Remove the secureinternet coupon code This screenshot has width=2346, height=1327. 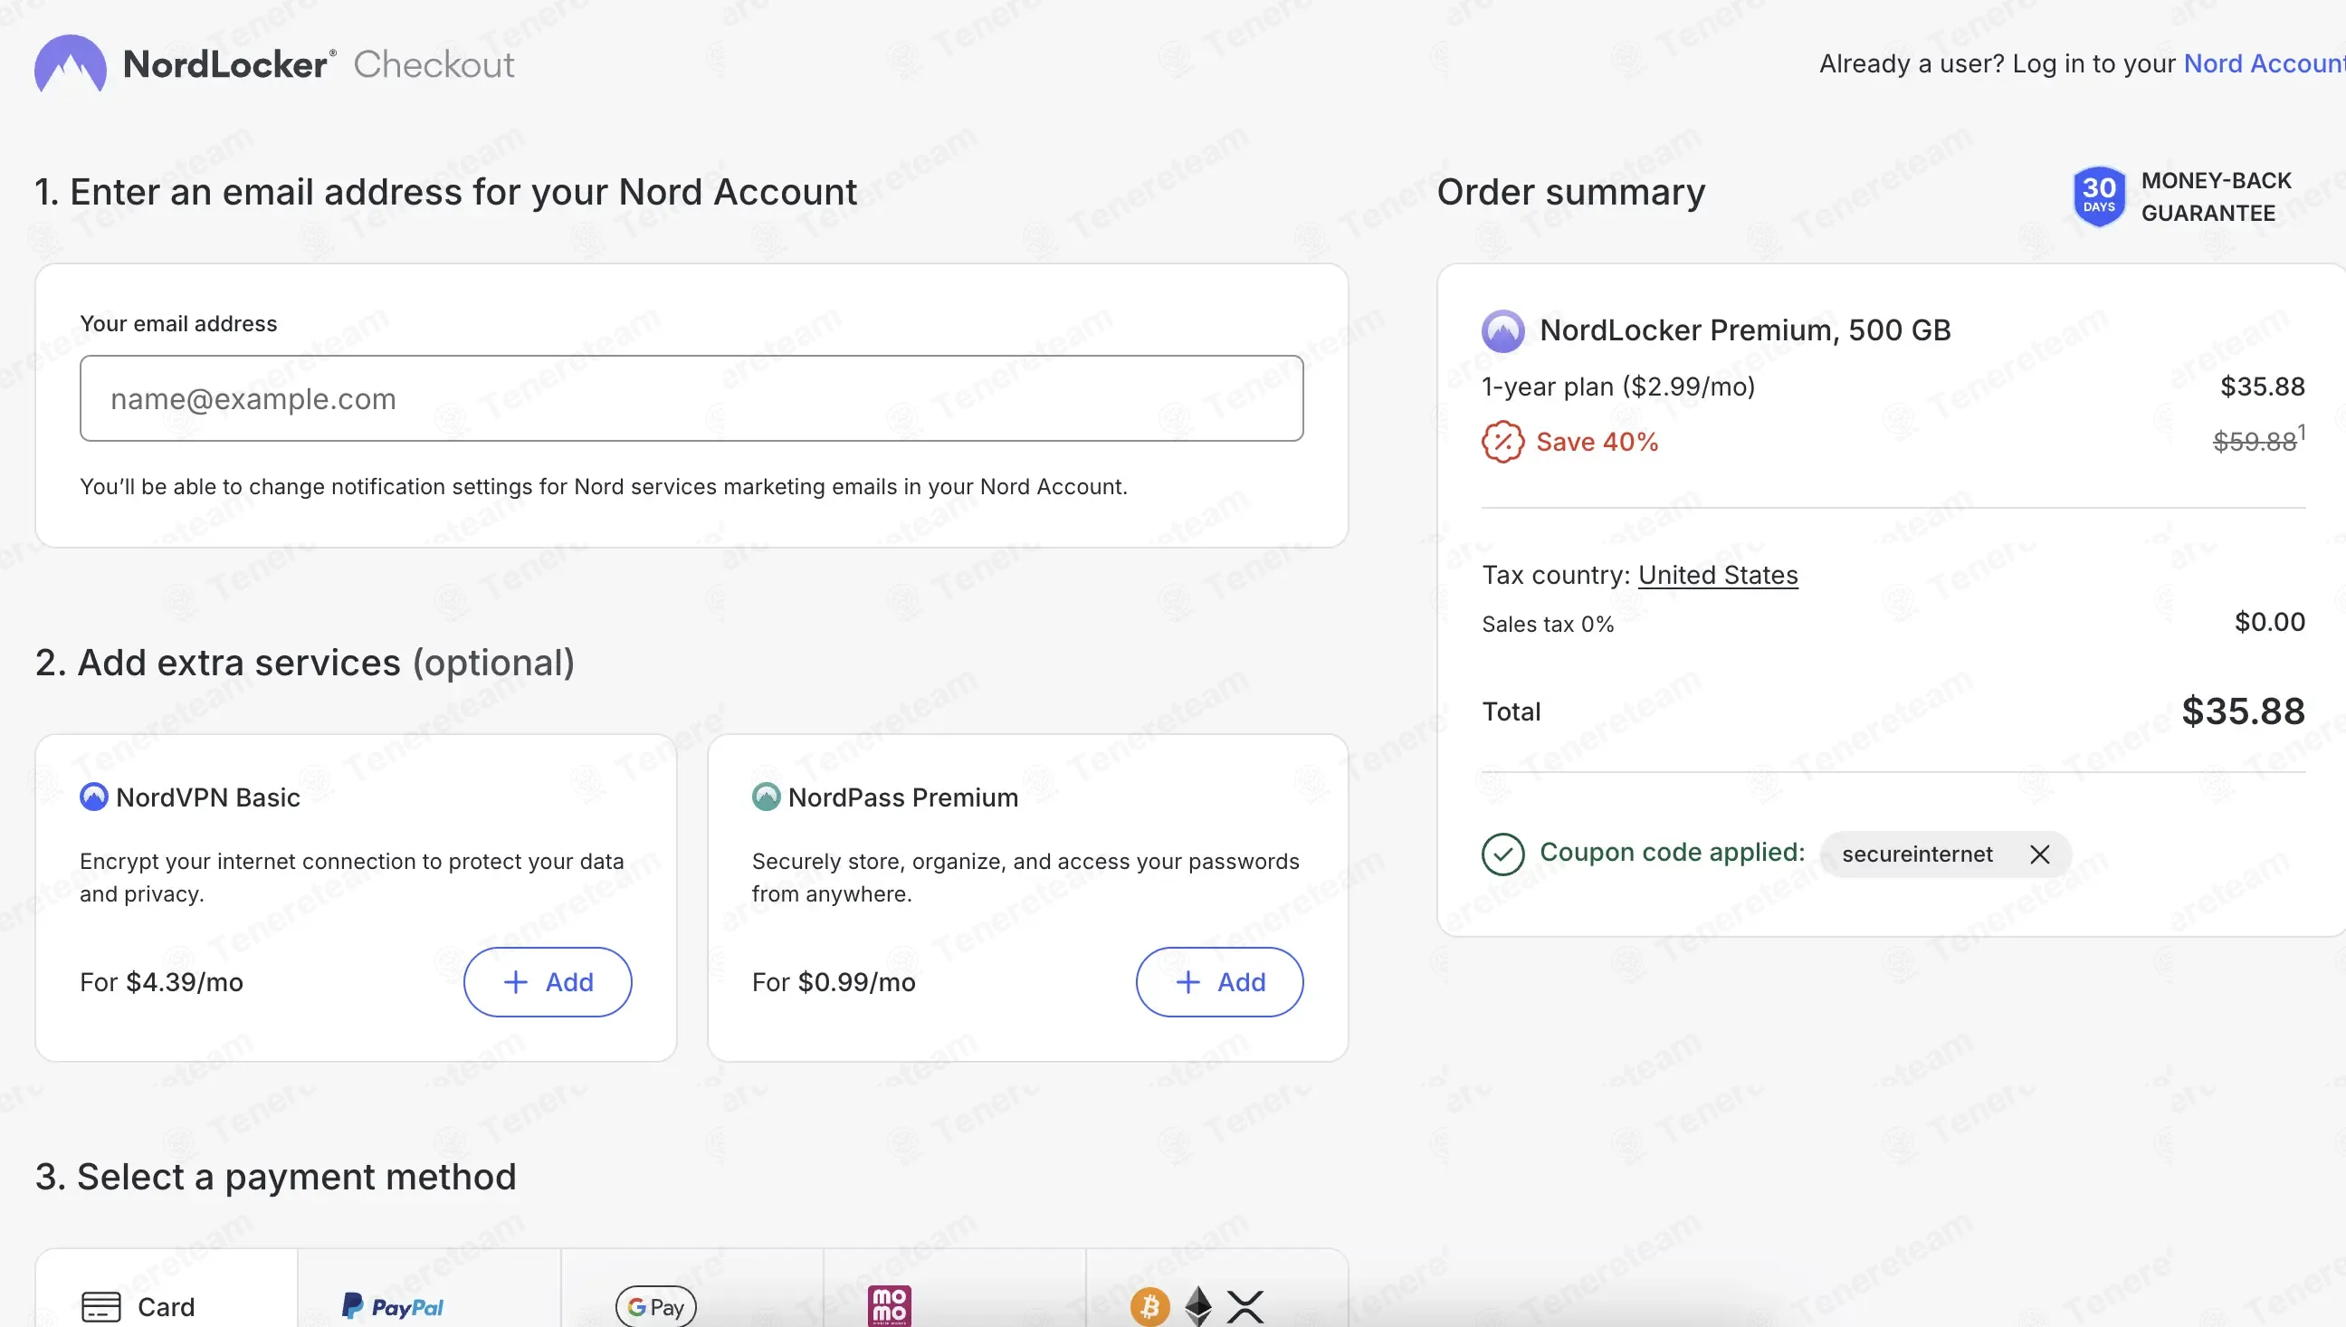click(x=2040, y=854)
